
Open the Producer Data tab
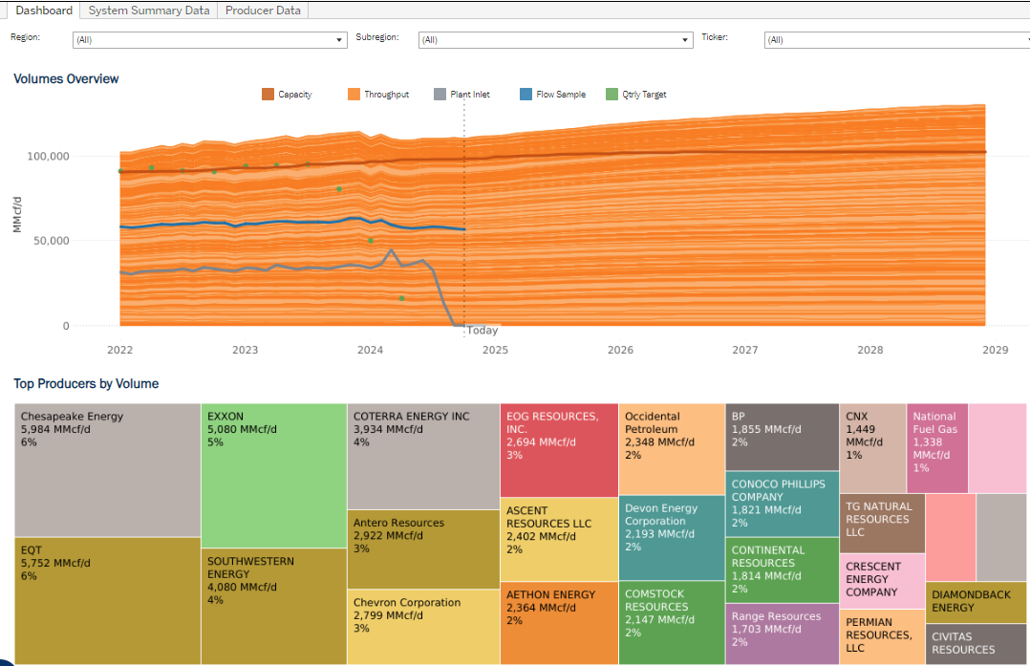[x=263, y=11]
